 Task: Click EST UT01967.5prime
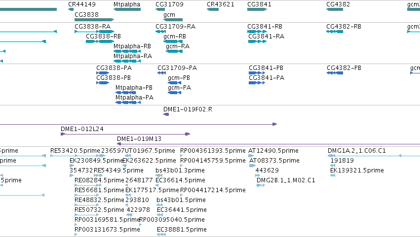[x=150, y=151]
